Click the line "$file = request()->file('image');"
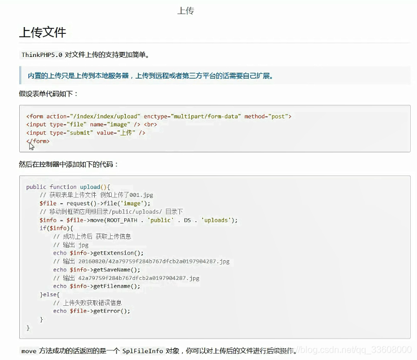This screenshot has width=417, height=360. pyautogui.click(x=95, y=203)
